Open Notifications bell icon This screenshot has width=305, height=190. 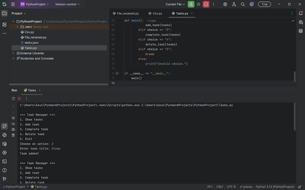click(301, 13)
